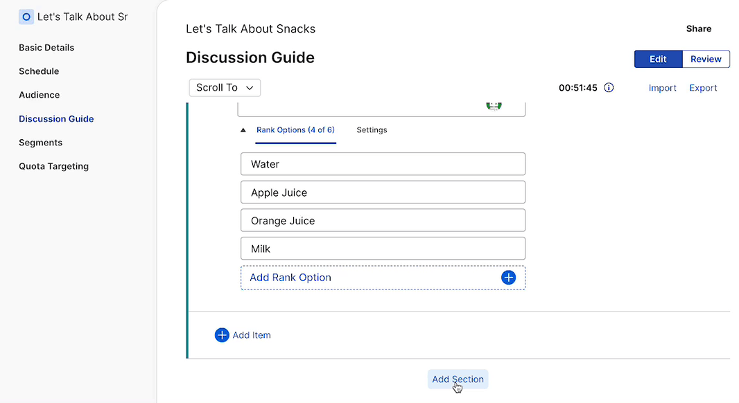Click the Water rank option field

coord(383,164)
